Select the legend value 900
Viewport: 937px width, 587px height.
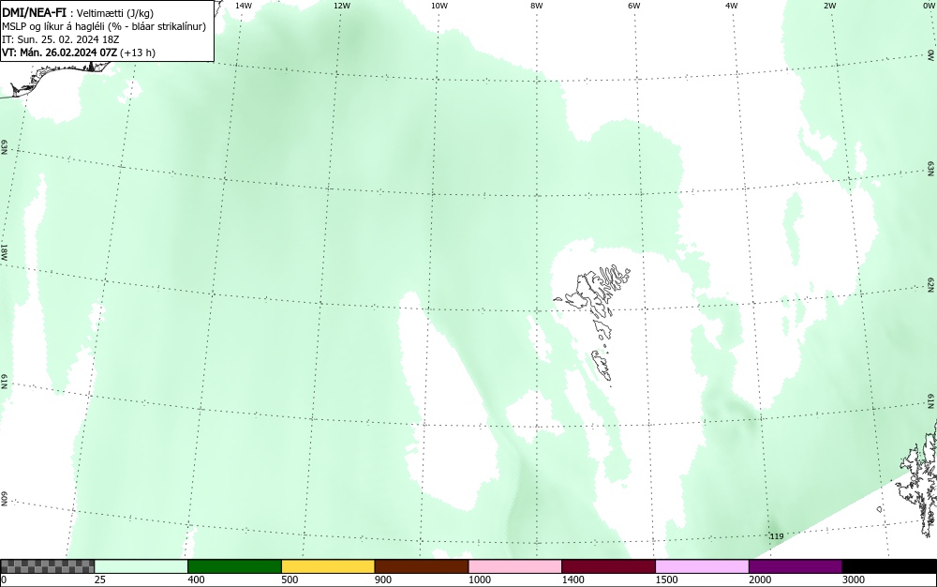[383, 579]
